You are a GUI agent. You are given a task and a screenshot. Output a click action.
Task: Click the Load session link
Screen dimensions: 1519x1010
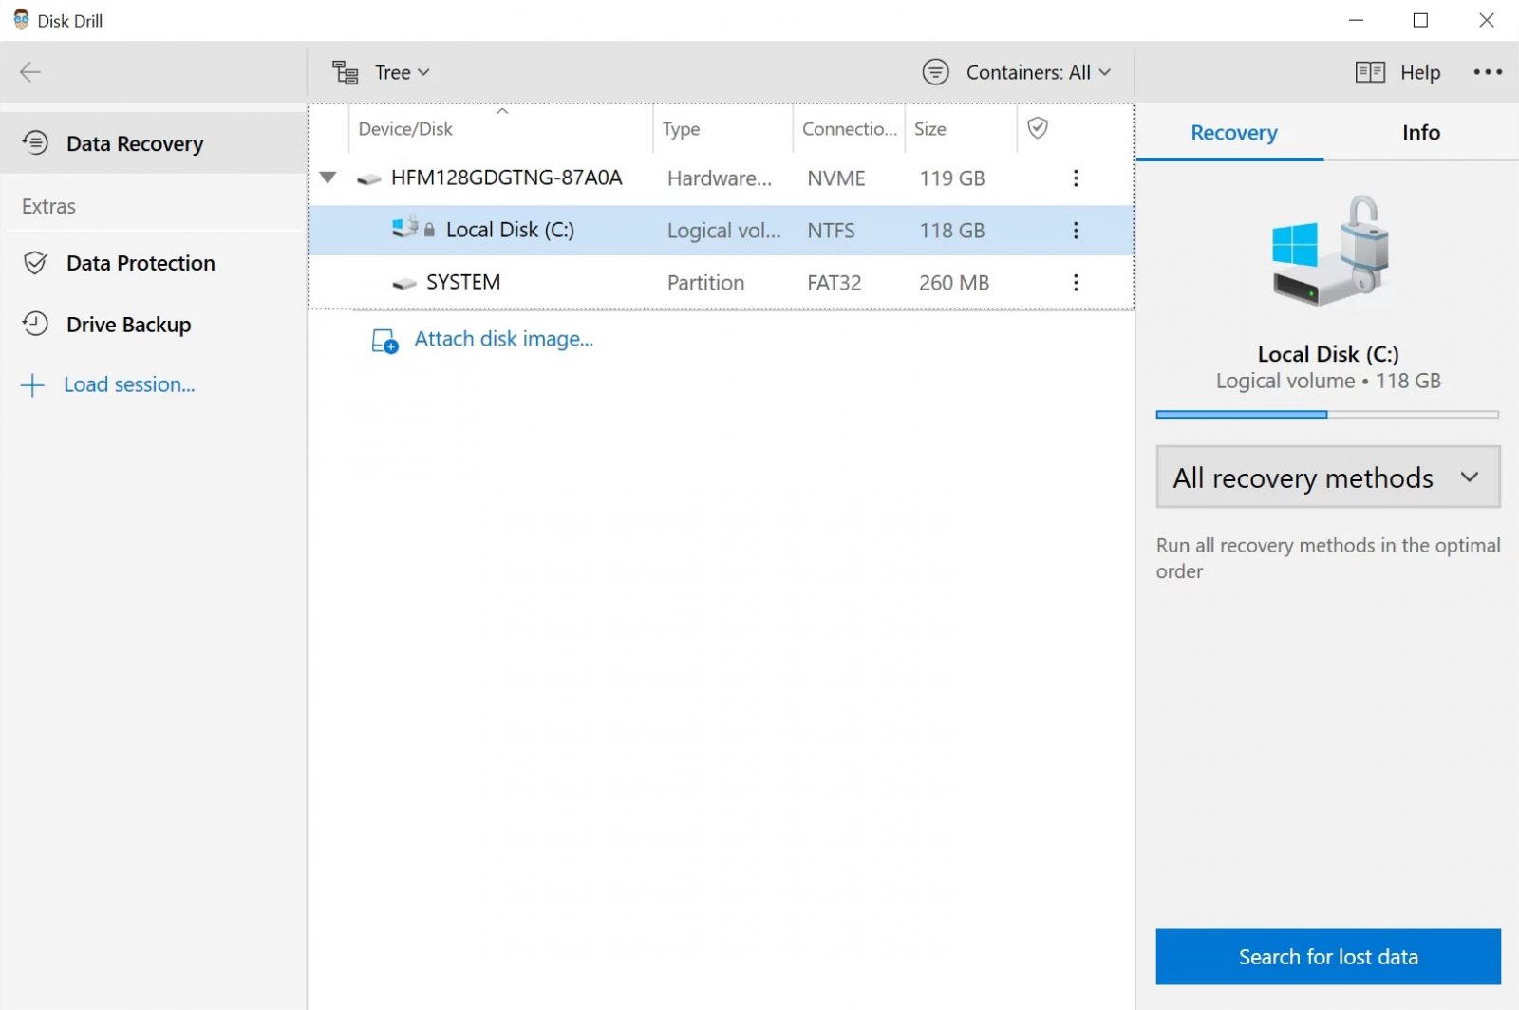(128, 384)
